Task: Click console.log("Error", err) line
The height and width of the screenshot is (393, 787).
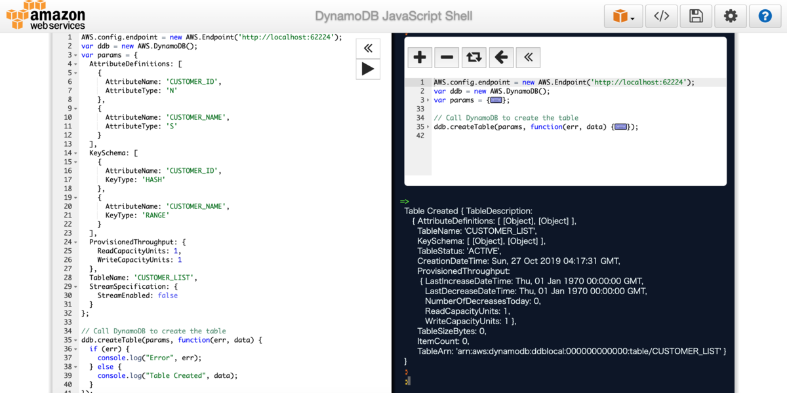Action: 150,358
